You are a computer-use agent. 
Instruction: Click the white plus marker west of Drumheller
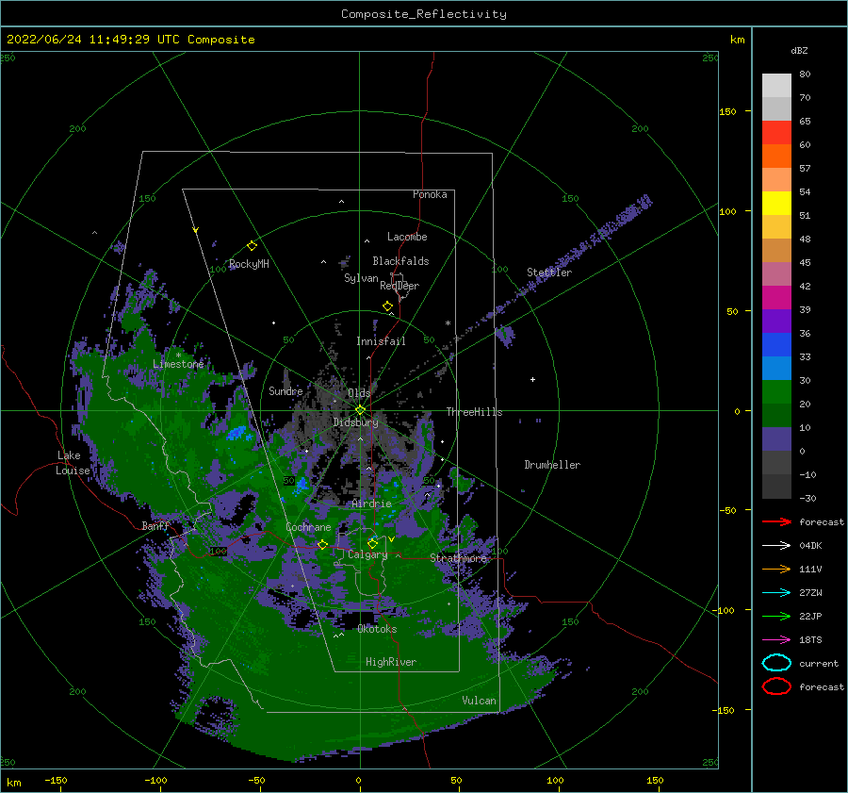(x=532, y=379)
